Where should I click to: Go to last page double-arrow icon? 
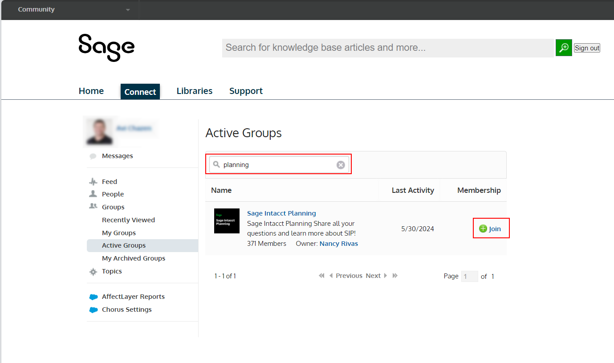(395, 276)
